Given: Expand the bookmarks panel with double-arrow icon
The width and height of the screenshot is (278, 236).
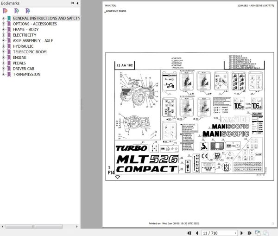Looking at the screenshot, I should pos(73,3).
